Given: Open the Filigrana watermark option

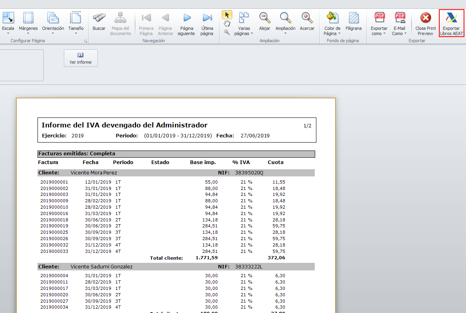Looking at the screenshot, I should click(353, 22).
